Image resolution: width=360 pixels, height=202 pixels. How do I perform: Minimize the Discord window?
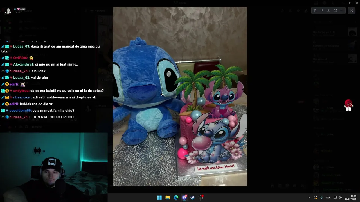point(343,3)
